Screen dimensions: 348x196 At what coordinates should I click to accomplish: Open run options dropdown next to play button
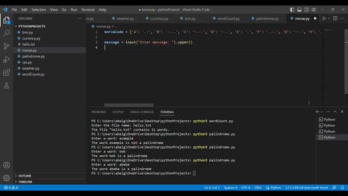click(328, 19)
